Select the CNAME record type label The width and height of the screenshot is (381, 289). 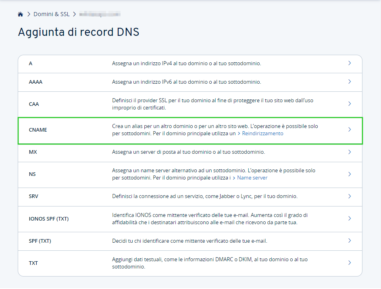(x=38, y=130)
